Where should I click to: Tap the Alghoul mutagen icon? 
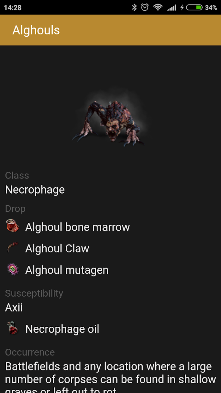click(13, 269)
